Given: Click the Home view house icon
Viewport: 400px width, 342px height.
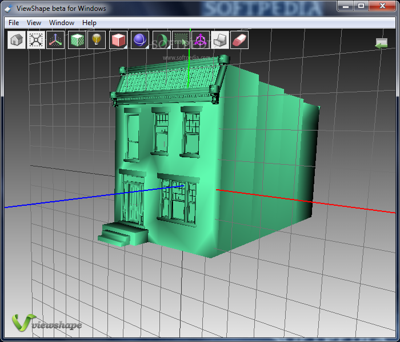Looking at the screenshot, I should pos(17,40).
